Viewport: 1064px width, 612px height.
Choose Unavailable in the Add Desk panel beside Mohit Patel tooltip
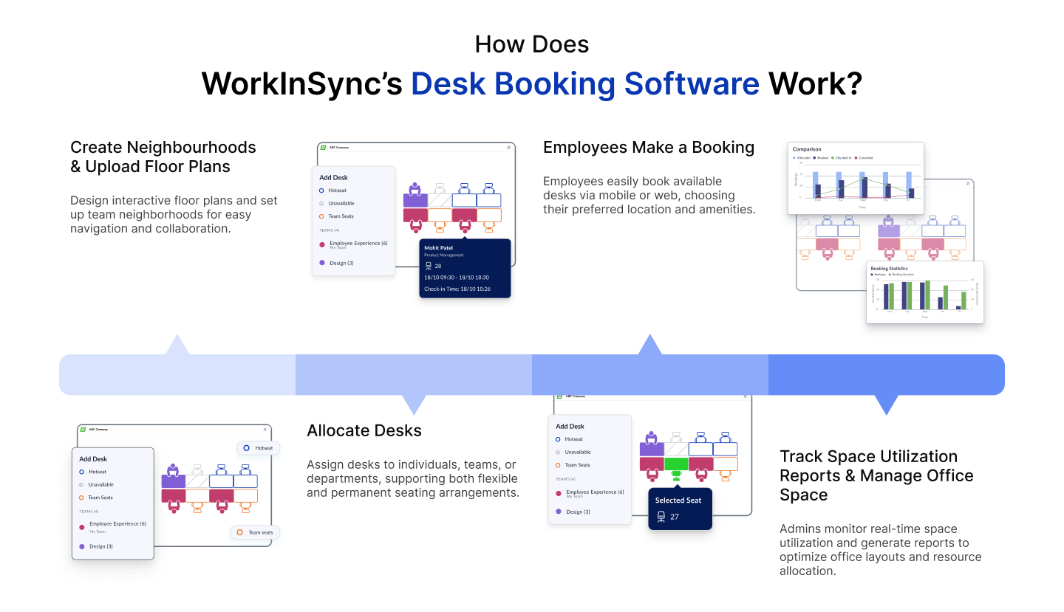pos(337,203)
